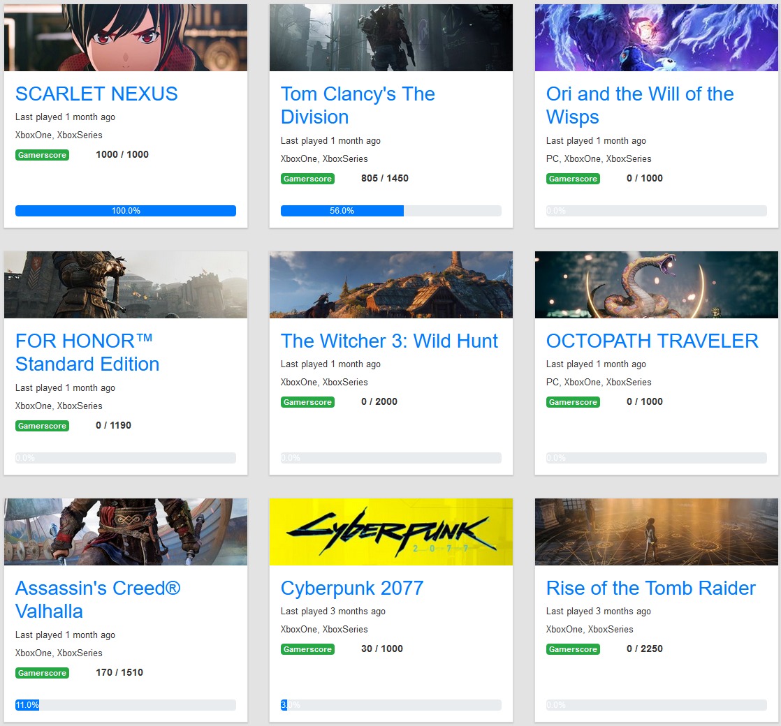Click The Division banner image
The image size is (781, 726).
pos(391,37)
